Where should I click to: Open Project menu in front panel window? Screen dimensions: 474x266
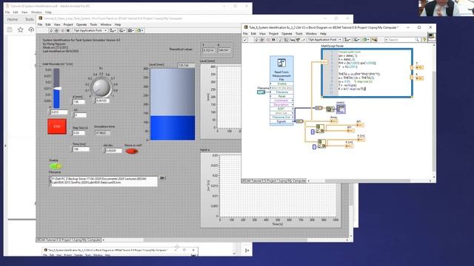pos(67,24)
